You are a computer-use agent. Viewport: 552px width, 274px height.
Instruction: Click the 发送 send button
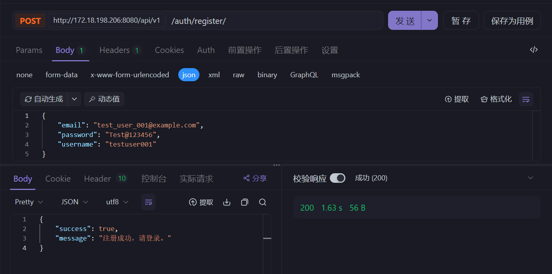click(405, 21)
